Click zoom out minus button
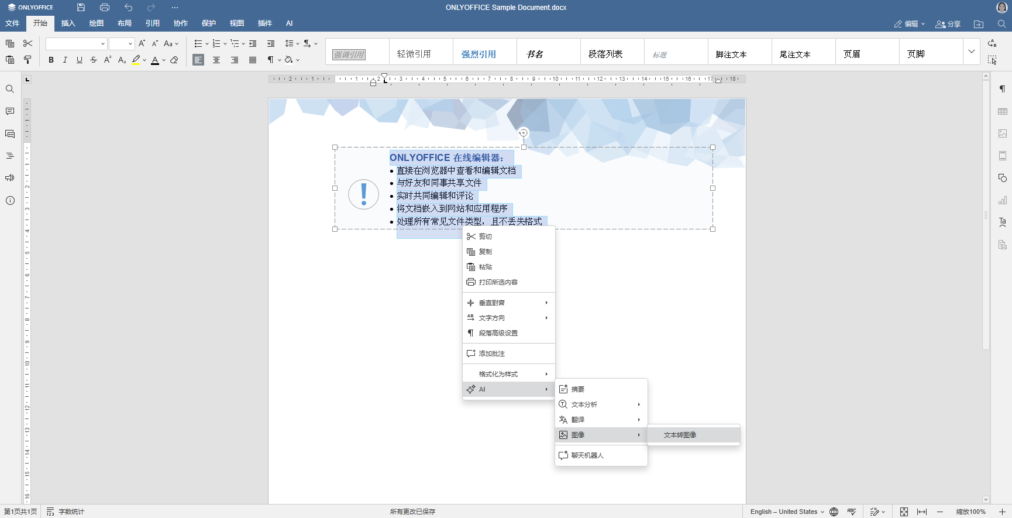This screenshot has width=1012, height=518. [940, 512]
